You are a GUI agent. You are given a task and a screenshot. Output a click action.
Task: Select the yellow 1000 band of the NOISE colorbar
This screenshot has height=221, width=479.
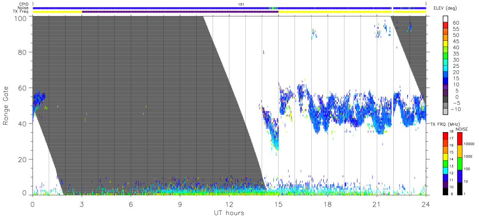coord(459,151)
